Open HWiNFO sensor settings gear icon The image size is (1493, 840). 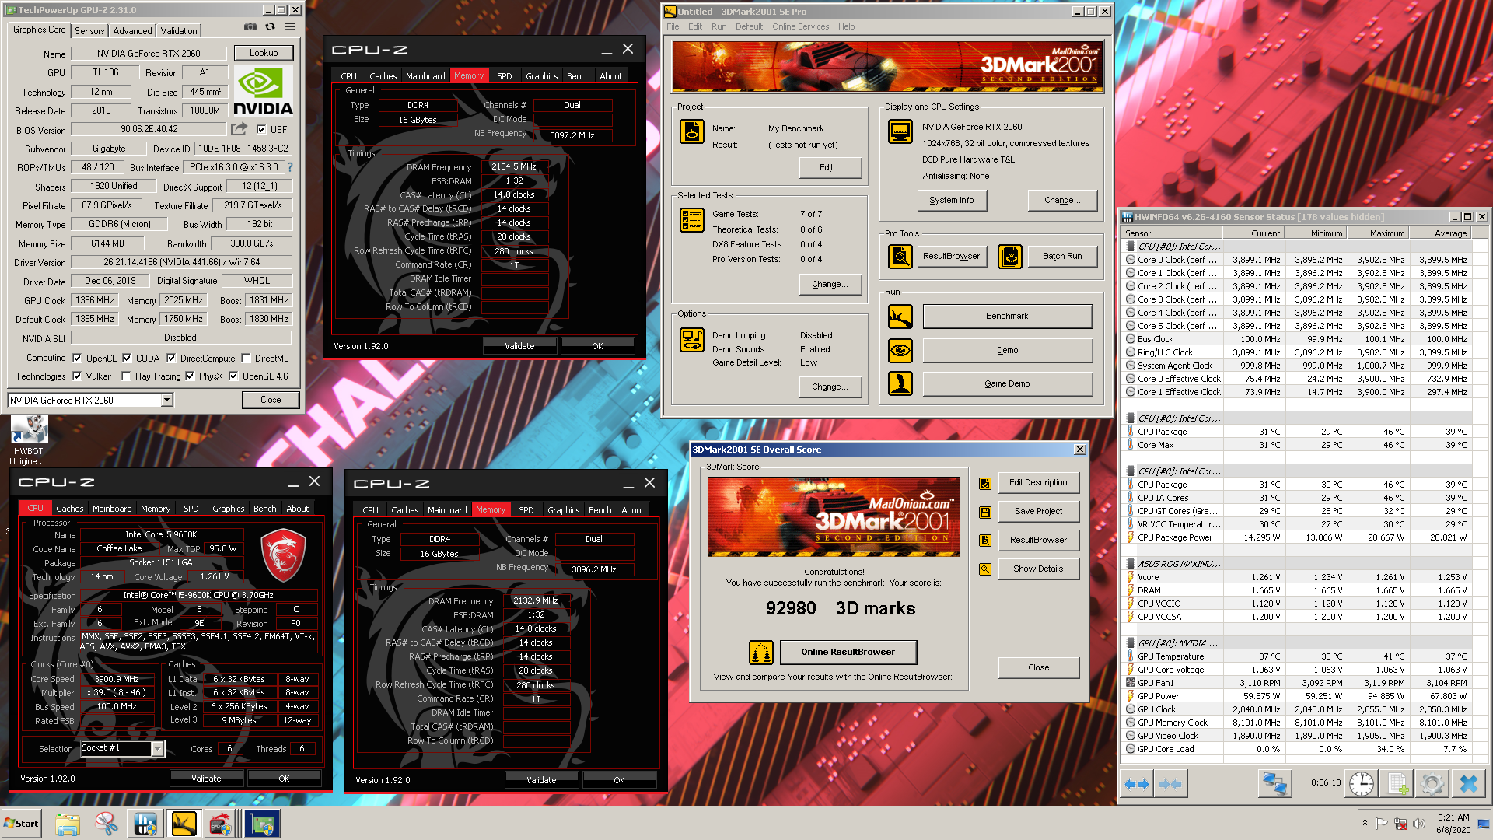(x=1432, y=784)
